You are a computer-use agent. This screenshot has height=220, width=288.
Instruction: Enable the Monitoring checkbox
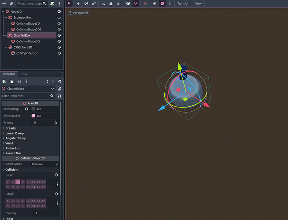pos(33,109)
